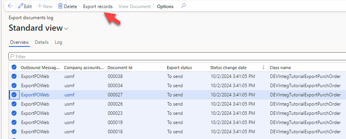This screenshot has height=139, width=346.
Task: Uncheck the row checkbox for document 000026
Action: point(14,104)
